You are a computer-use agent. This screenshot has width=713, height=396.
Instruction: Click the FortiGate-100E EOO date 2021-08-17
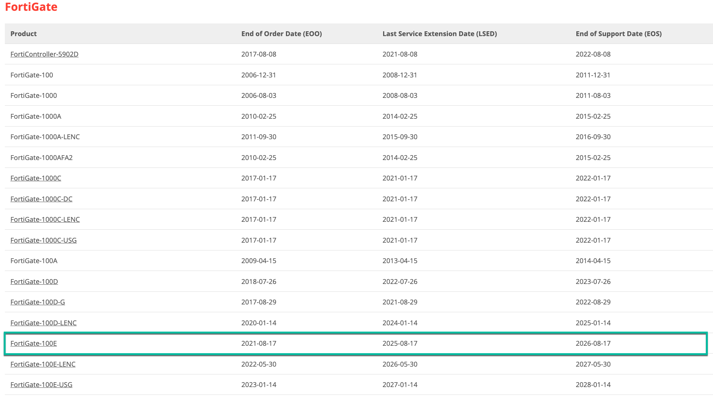(259, 344)
